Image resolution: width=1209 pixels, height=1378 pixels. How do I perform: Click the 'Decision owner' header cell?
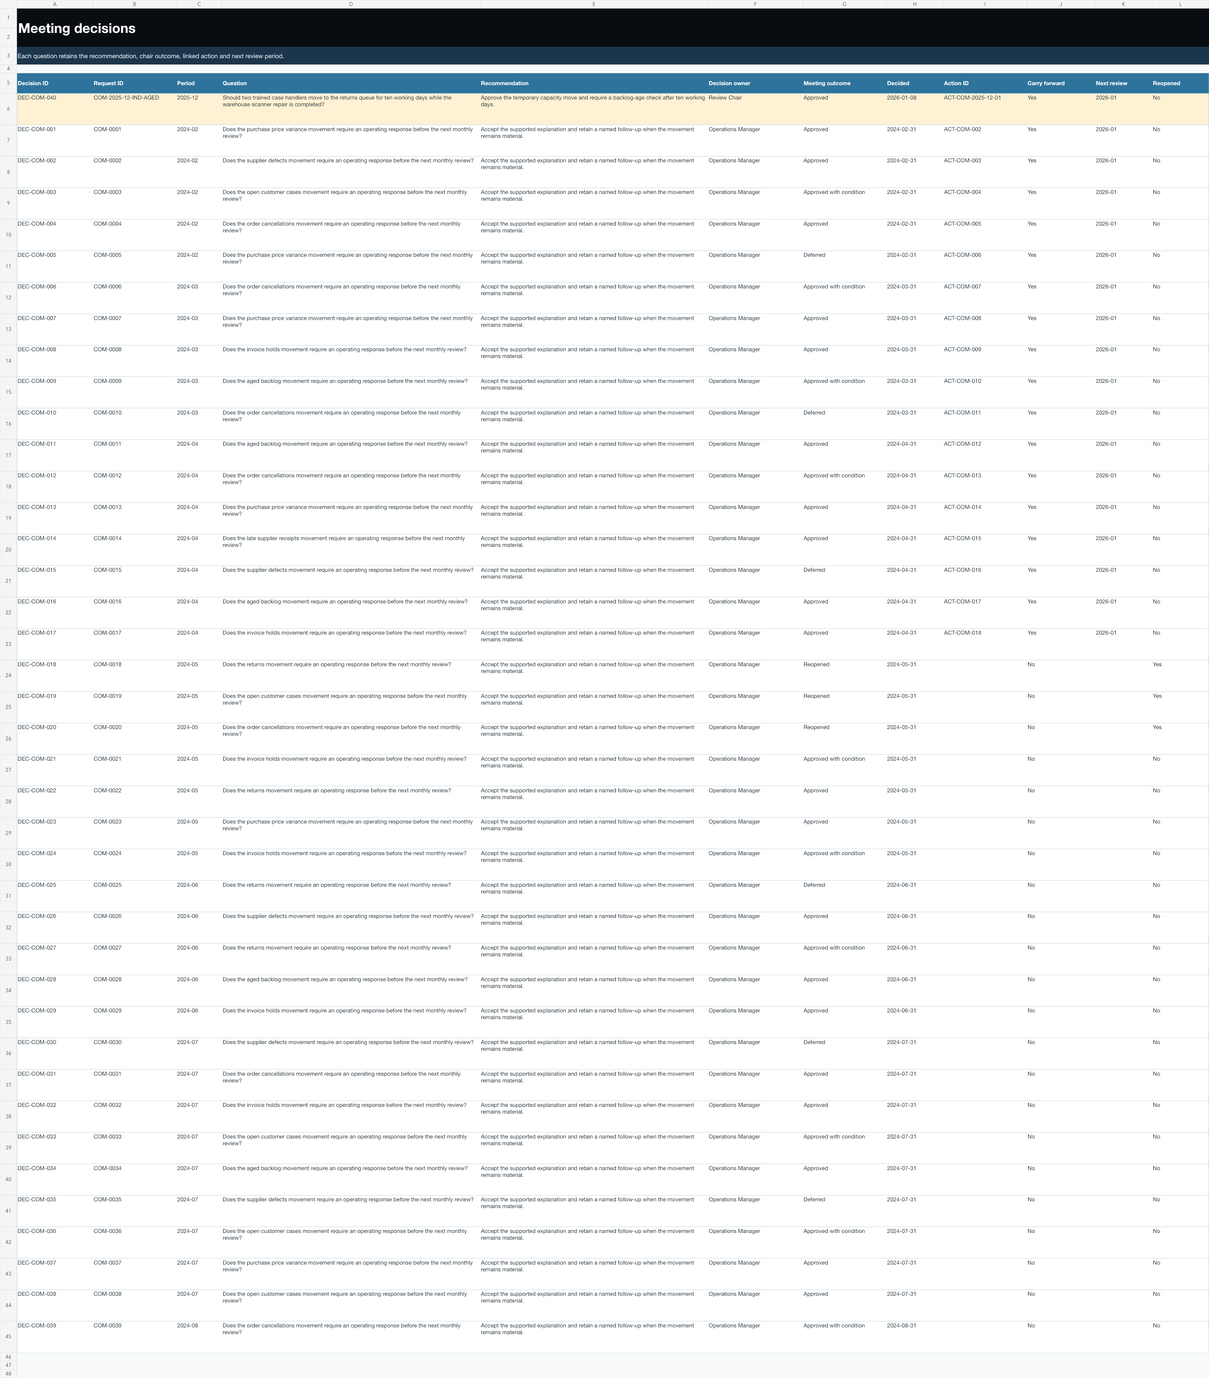(755, 83)
